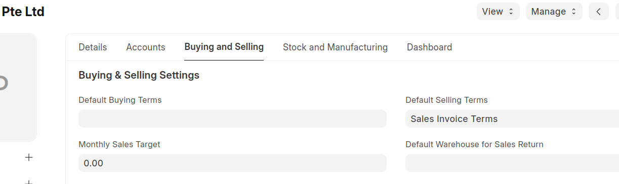Open the Accounts tab
Image resolution: width=619 pixels, height=184 pixels.
[146, 47]
